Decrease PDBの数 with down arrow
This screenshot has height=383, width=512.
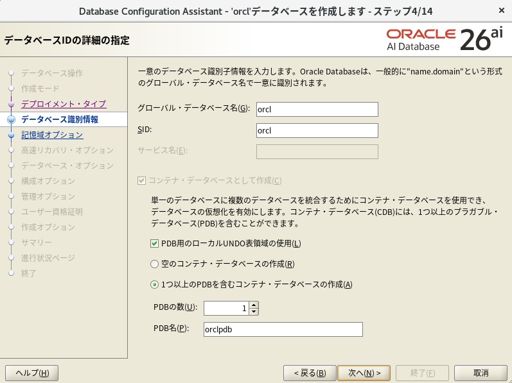(254, 312)
